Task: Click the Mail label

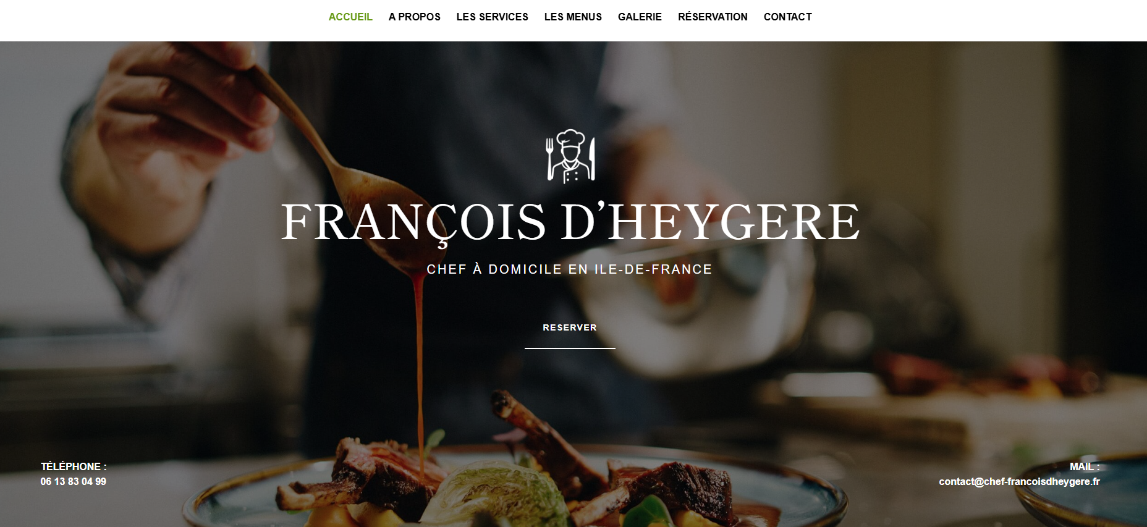Action: point(1085,466)
